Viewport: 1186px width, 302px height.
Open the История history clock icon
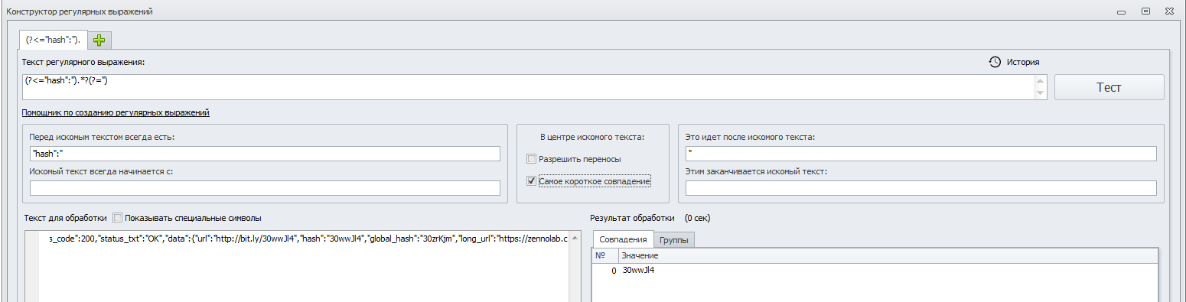click(995, 62)
